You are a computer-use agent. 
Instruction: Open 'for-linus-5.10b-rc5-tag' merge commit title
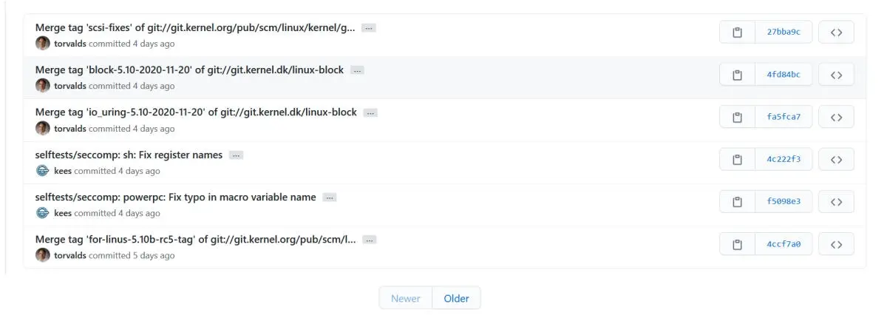[x=195, y=240]
